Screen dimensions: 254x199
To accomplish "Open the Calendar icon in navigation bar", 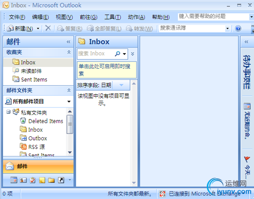I will tap(14, 180).
